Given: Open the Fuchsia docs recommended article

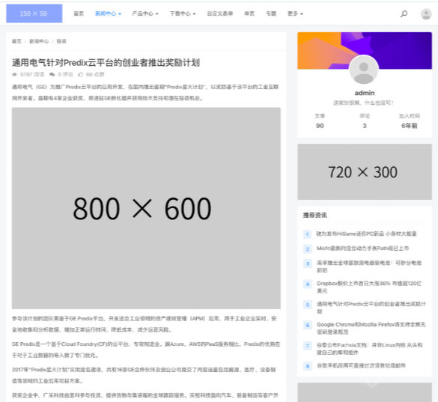Looking at the screenshot, I should tap(370, 349).
